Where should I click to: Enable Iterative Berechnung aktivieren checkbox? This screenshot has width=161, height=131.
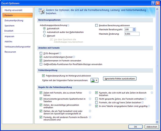tap(97, 25)
